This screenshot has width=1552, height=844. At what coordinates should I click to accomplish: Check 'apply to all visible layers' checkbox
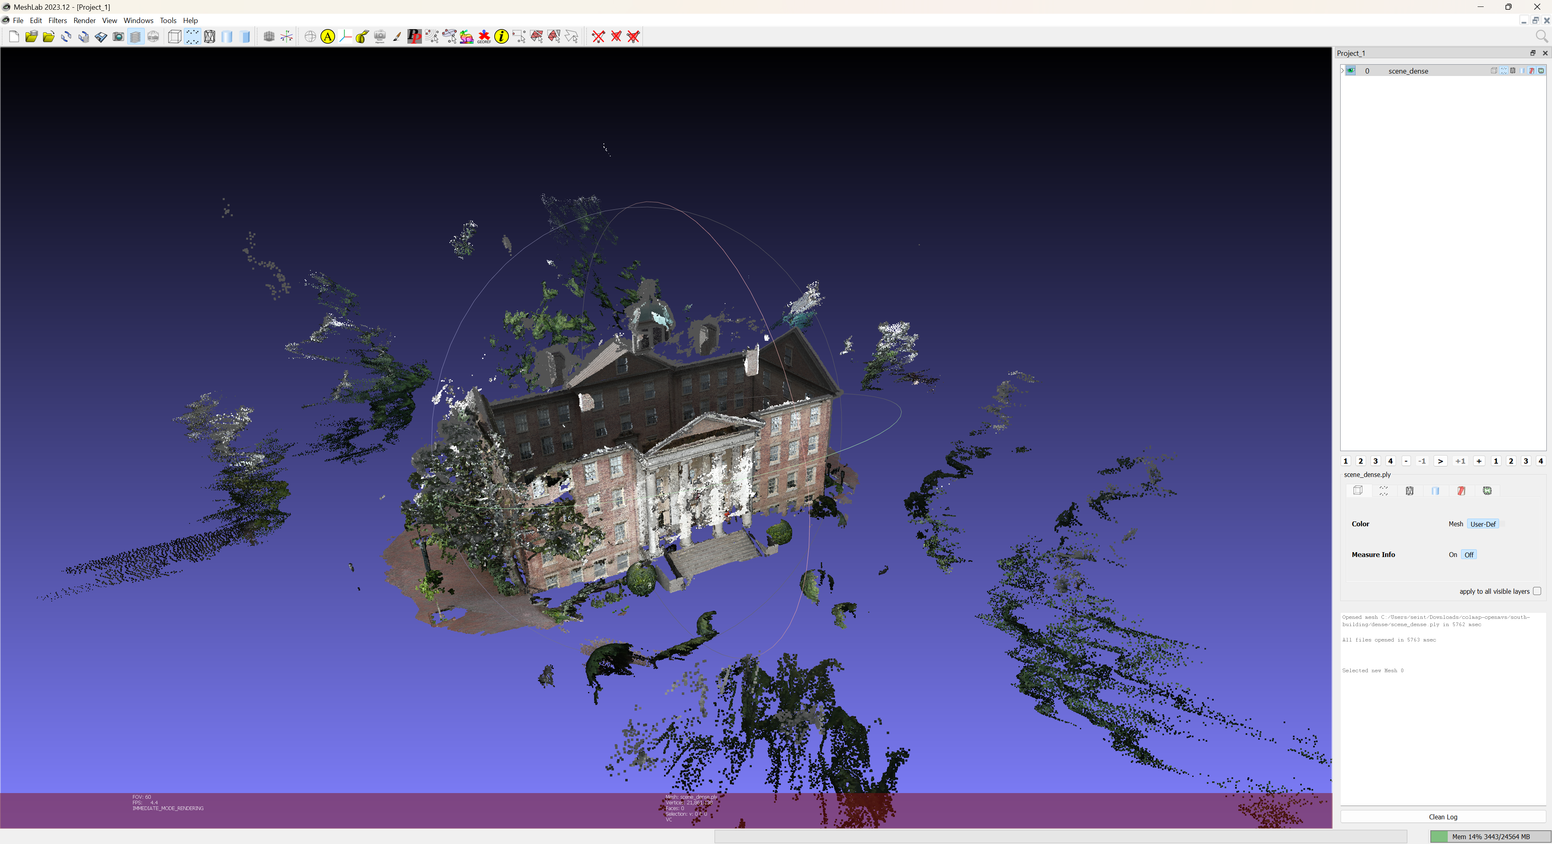click(1537, 591)
